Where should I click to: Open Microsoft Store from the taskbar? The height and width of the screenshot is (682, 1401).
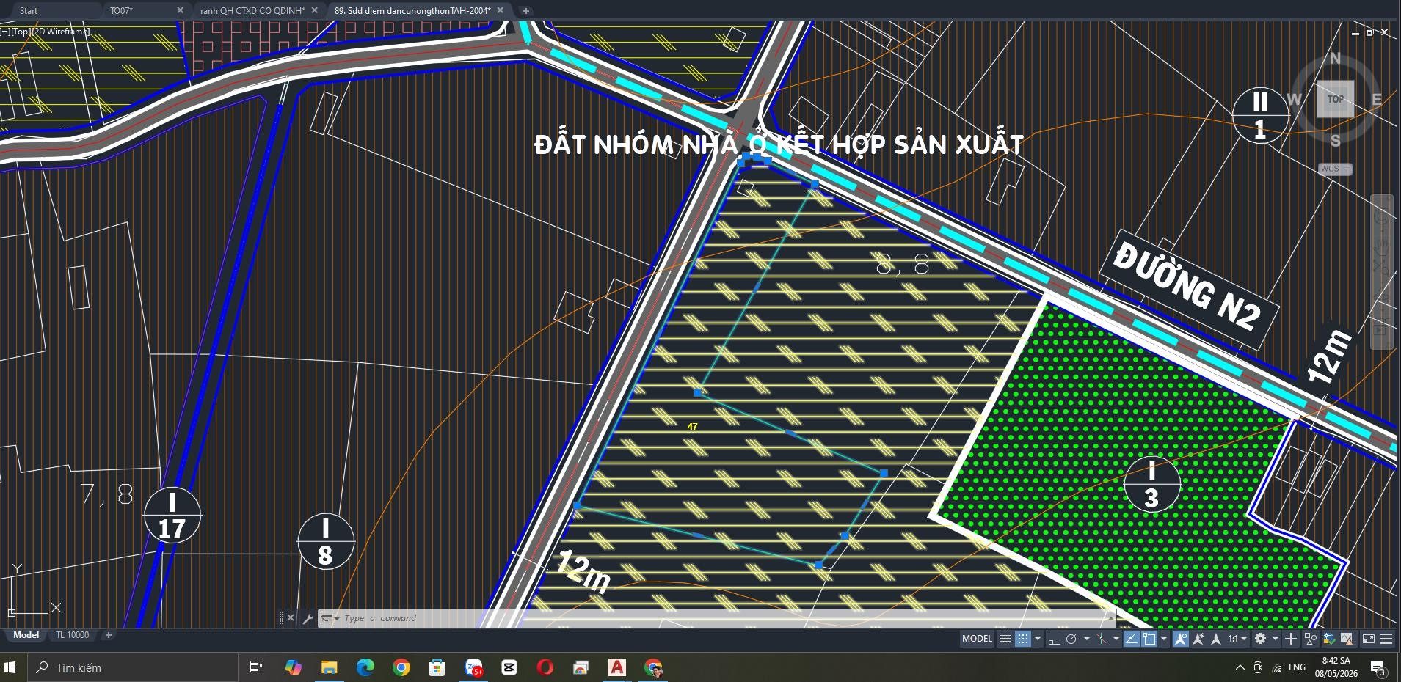click(x=437, y=667)
